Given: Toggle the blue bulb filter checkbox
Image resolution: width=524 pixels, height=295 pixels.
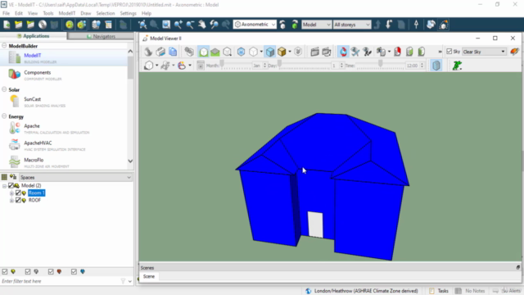Looking at the screenshot, I should pos(74,271).
